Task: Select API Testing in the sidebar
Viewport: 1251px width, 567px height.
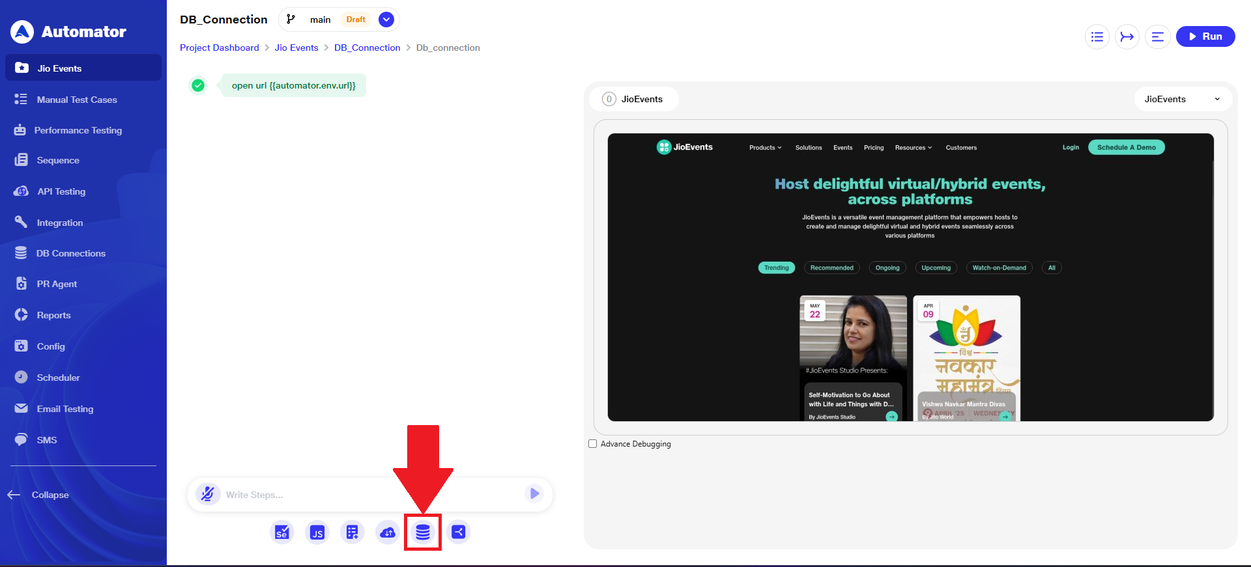Action: coord(61,191)
